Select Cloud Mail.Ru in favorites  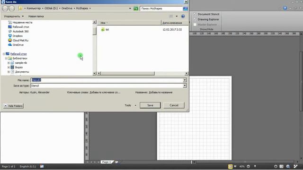[18, 40]
